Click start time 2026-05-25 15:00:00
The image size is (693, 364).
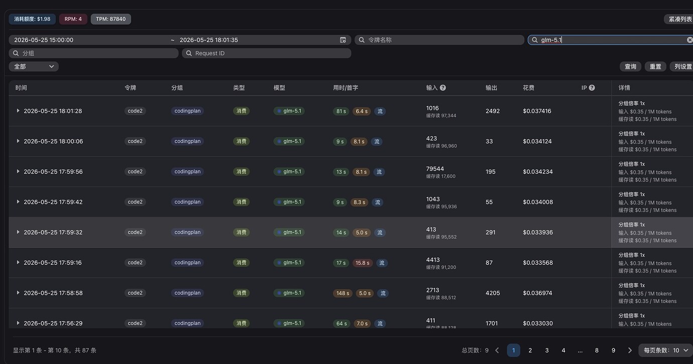(x=44, y=40)
